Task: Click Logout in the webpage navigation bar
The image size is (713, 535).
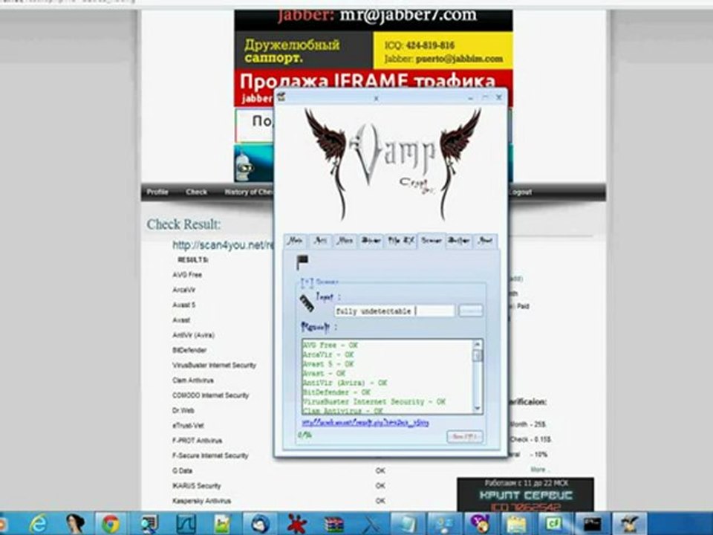Action: (520, 192)
